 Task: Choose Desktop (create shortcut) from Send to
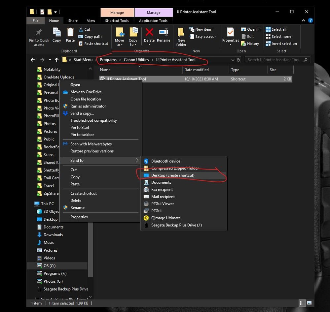(173, 175)
